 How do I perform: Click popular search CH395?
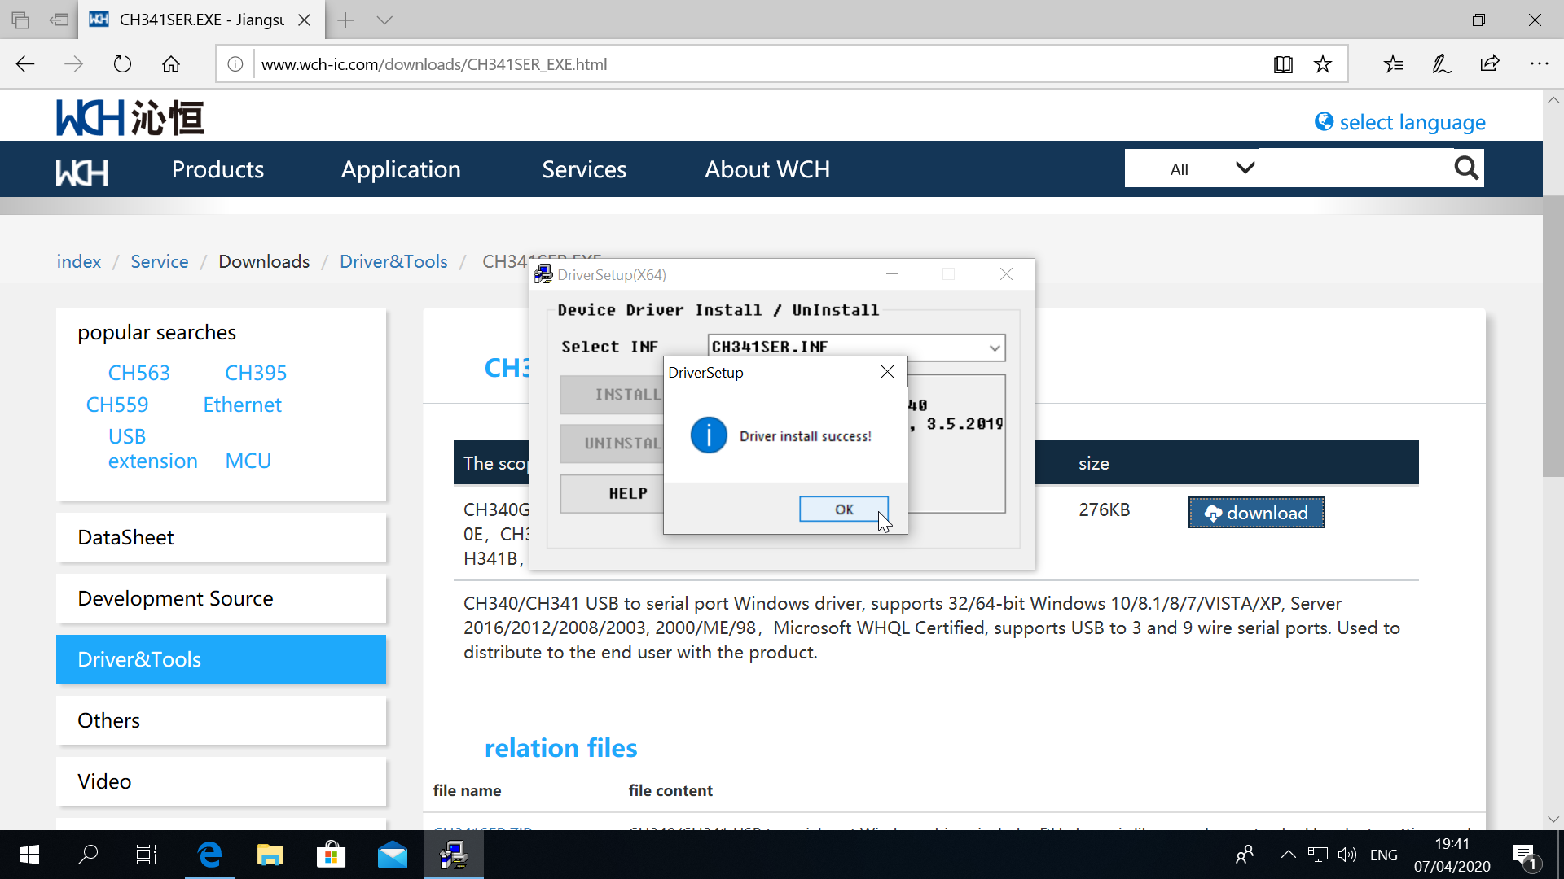tap(256, 373)
